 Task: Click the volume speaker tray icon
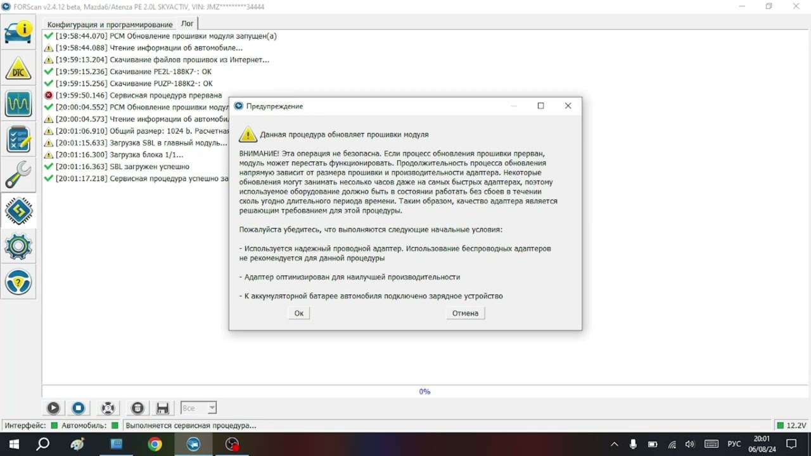pyautogui.click(x=690, y=444)
